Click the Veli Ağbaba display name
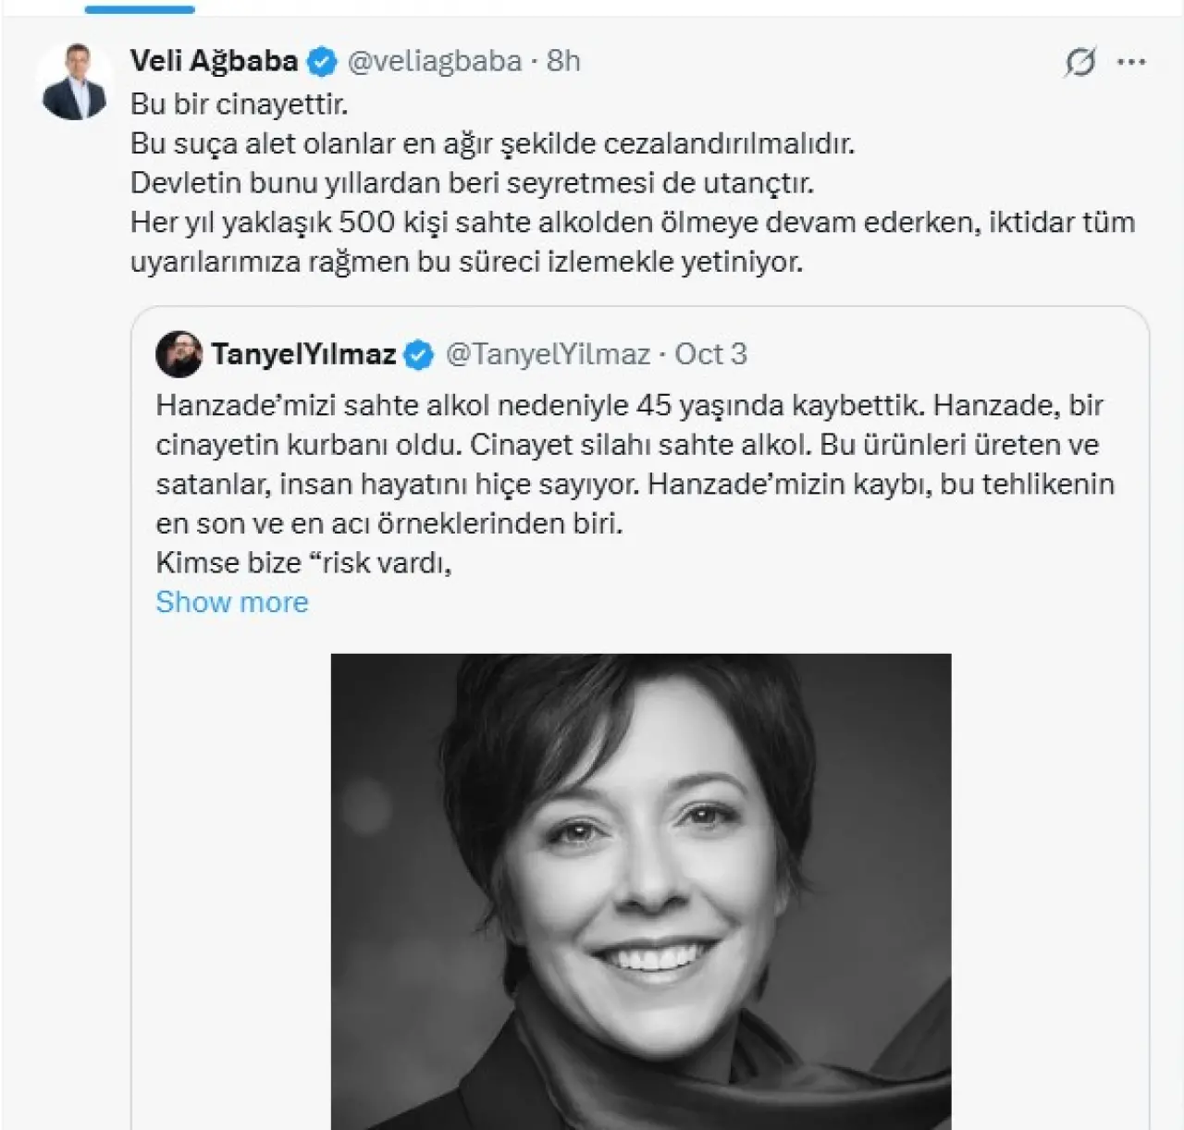 tap(214, 61)
